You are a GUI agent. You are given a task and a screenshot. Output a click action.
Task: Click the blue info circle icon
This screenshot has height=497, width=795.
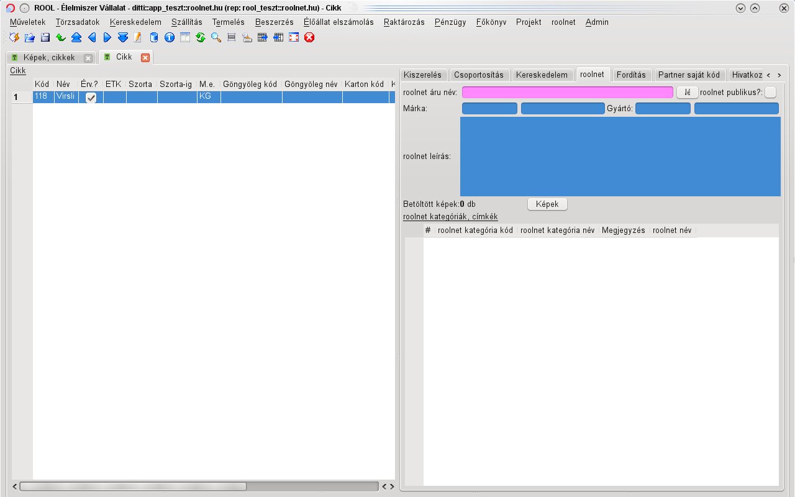point(170,37)
